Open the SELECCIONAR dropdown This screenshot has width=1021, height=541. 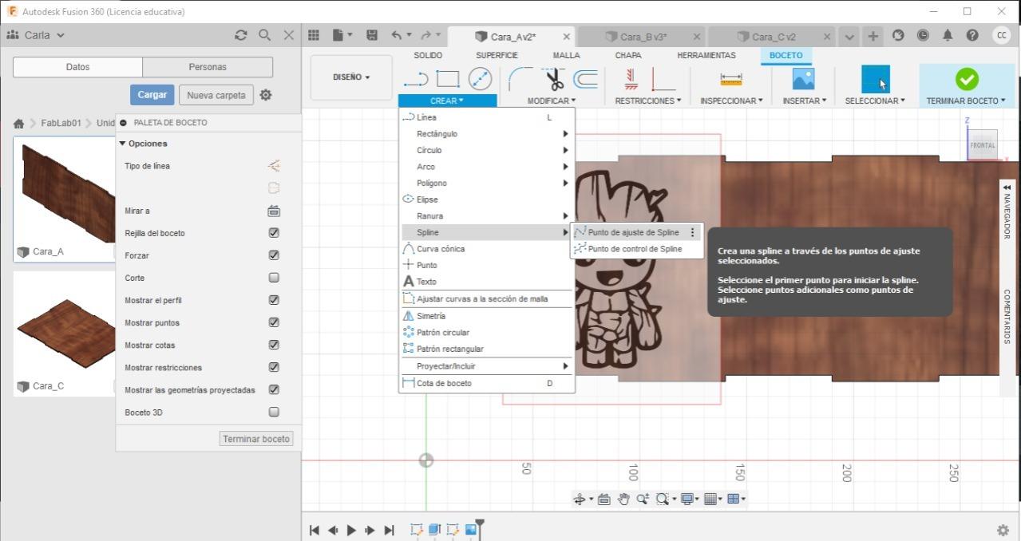[875, 101]
